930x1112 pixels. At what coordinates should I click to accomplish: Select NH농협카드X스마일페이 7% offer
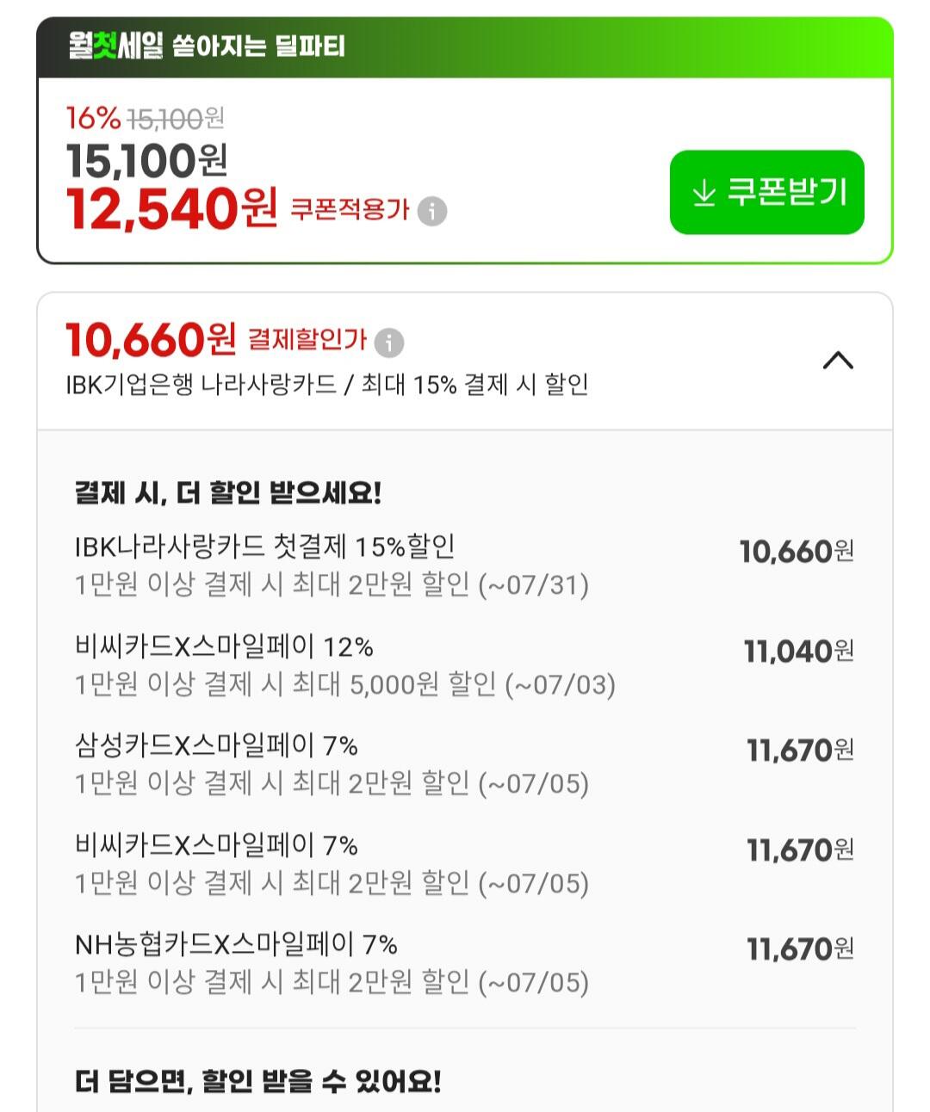pos(465,963)
